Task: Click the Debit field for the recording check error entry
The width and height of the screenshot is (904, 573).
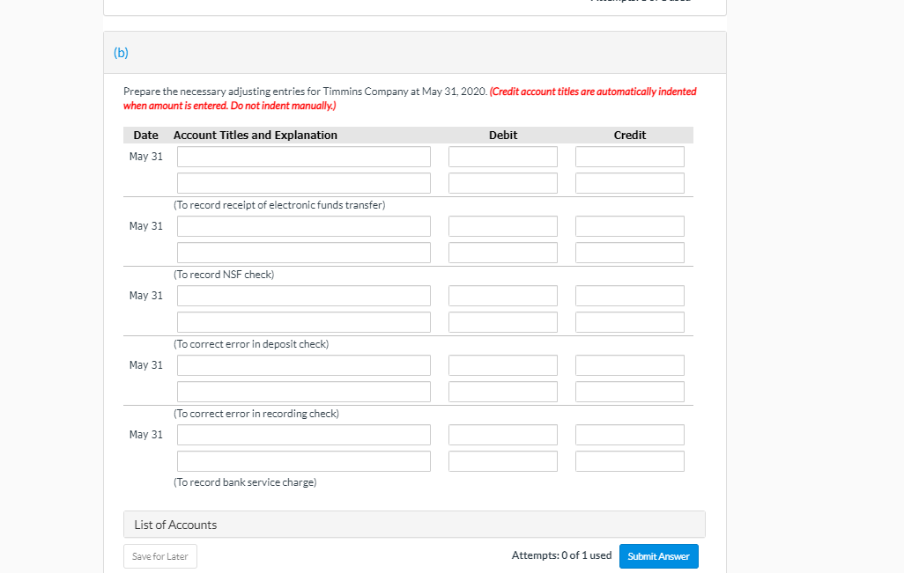Action: point(502,364)
